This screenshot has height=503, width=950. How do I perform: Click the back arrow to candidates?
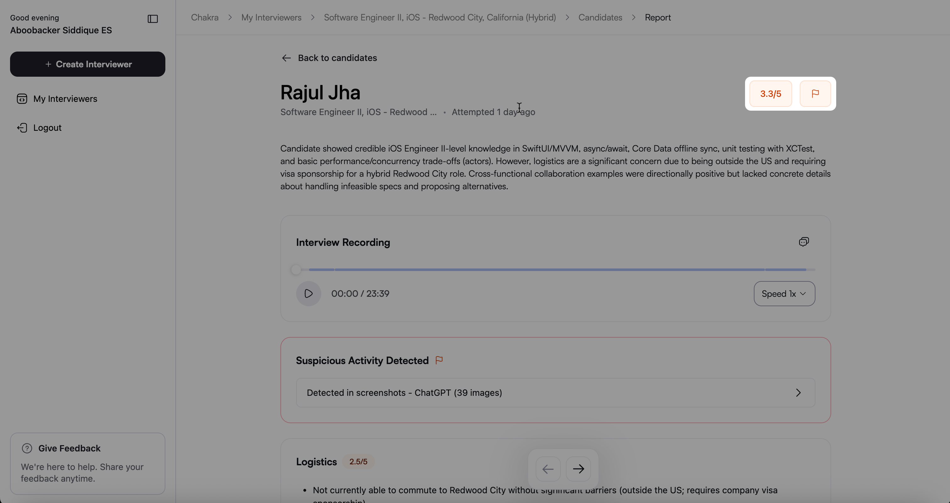tap(287, 58)
